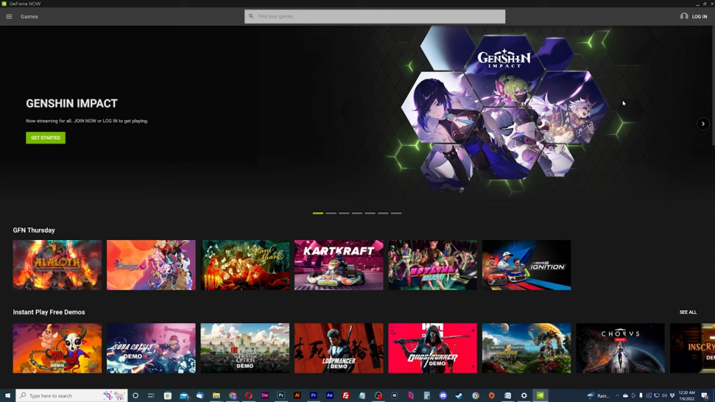Jump to the sixth carousel slide indicator
715x402 pixels.
[383, 213]
